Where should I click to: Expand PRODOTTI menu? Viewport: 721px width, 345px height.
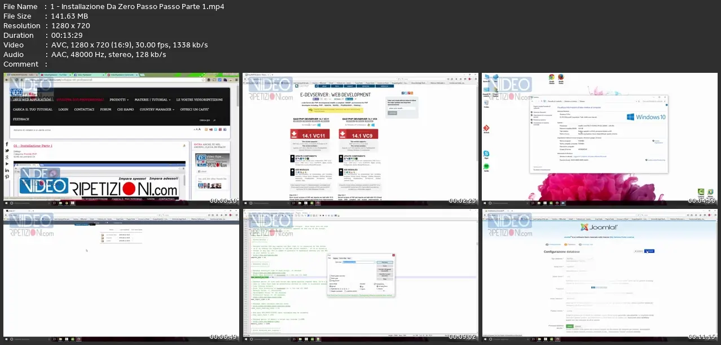tap(119, 100)
